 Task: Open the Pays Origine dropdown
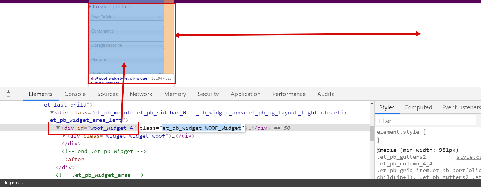coord(126,17)
